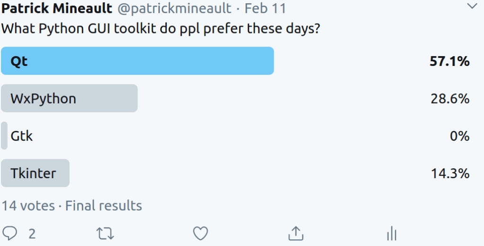Click the reply count number 2

coord(32,234)
